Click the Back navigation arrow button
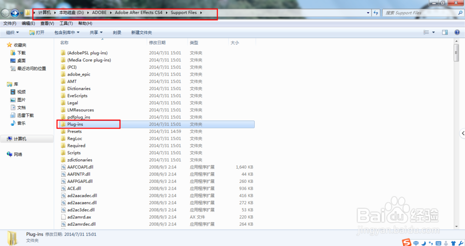 [x=5, y=13]
